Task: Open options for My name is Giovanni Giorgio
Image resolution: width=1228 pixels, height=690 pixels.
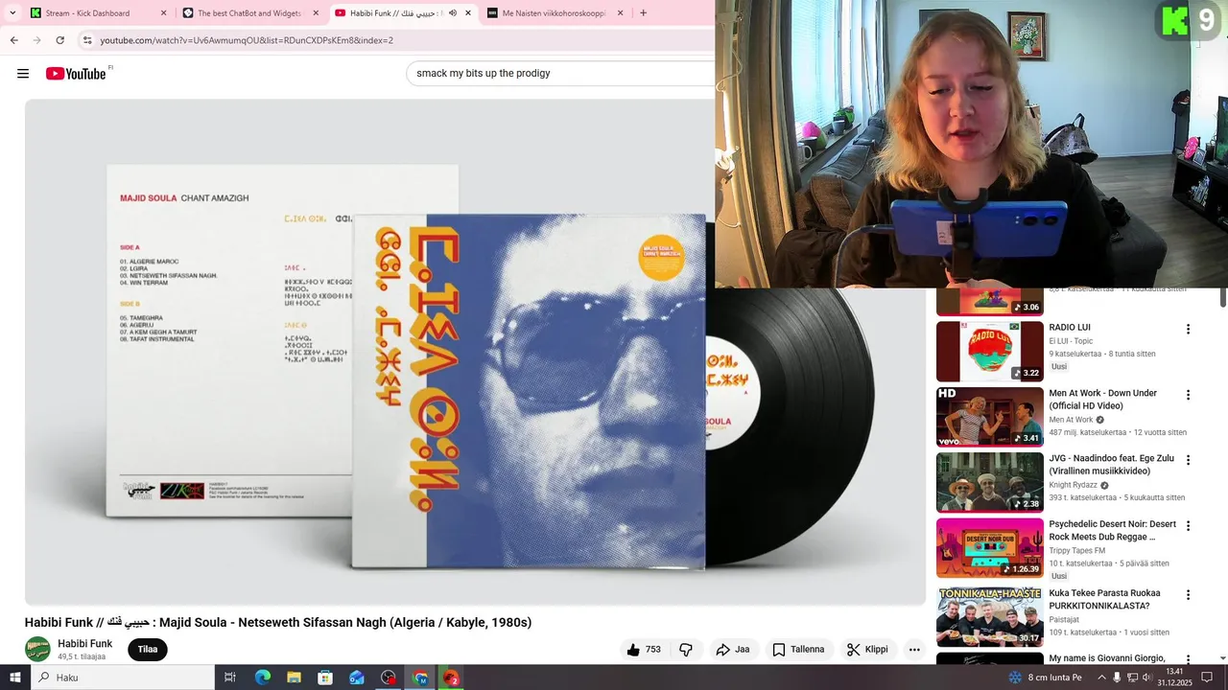Action: point(1188,660)
